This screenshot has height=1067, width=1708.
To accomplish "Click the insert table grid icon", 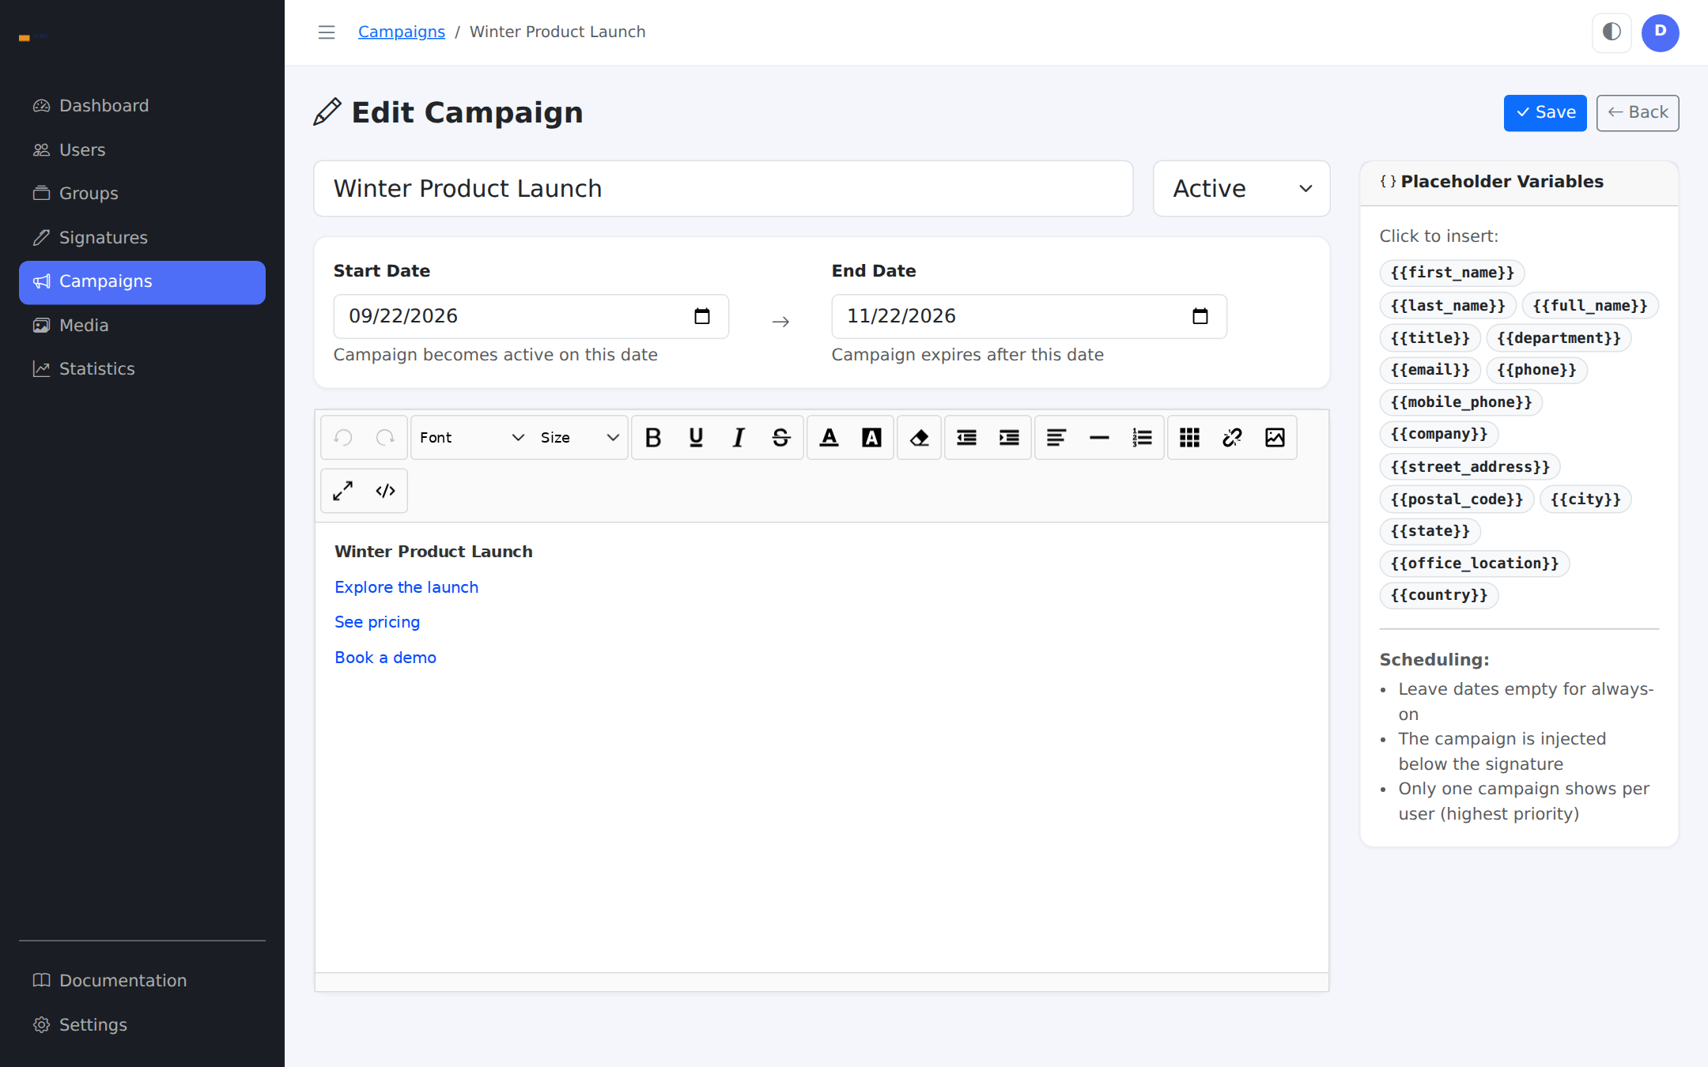I will tap(1189, 437).
